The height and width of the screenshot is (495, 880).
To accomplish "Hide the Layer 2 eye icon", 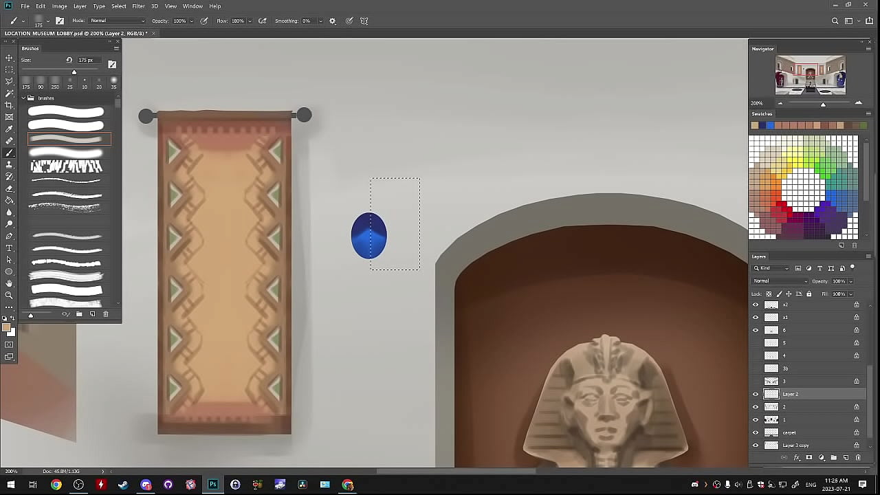I will [x=756, y=394].
